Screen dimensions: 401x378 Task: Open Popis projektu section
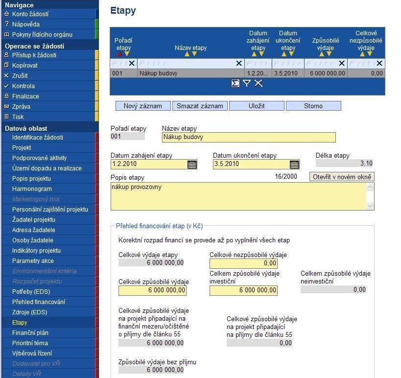(x=48, y=179)
